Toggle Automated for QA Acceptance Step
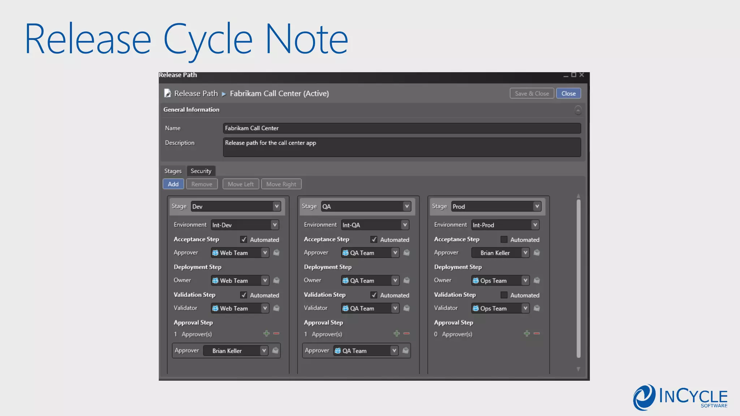This screenshot has width=740, height=416. click(374, 239)
